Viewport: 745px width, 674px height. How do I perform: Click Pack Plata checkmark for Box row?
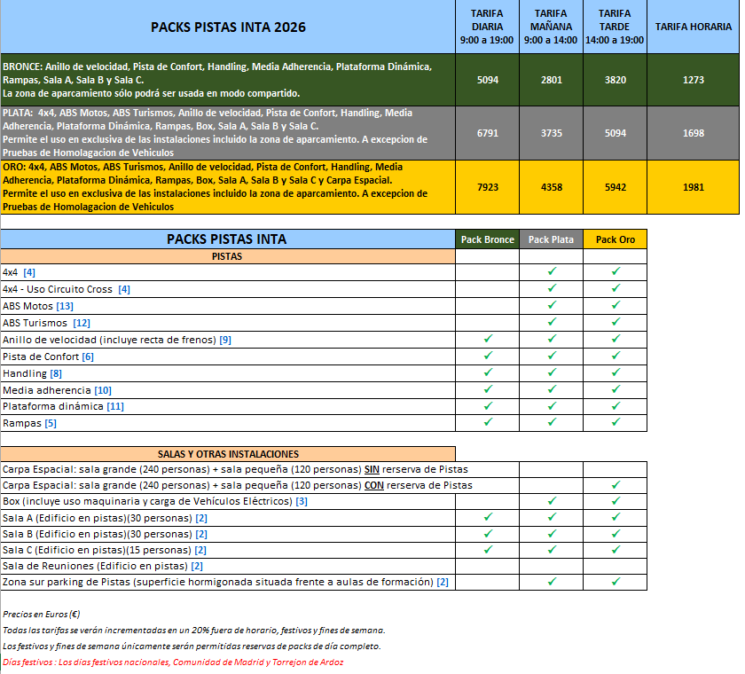(552, 501)
